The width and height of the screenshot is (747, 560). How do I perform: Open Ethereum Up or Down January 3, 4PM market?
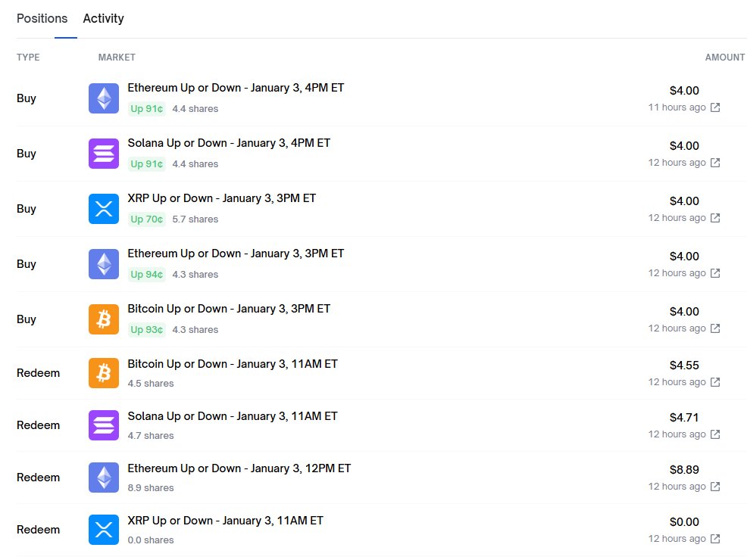tap(236, 88)
